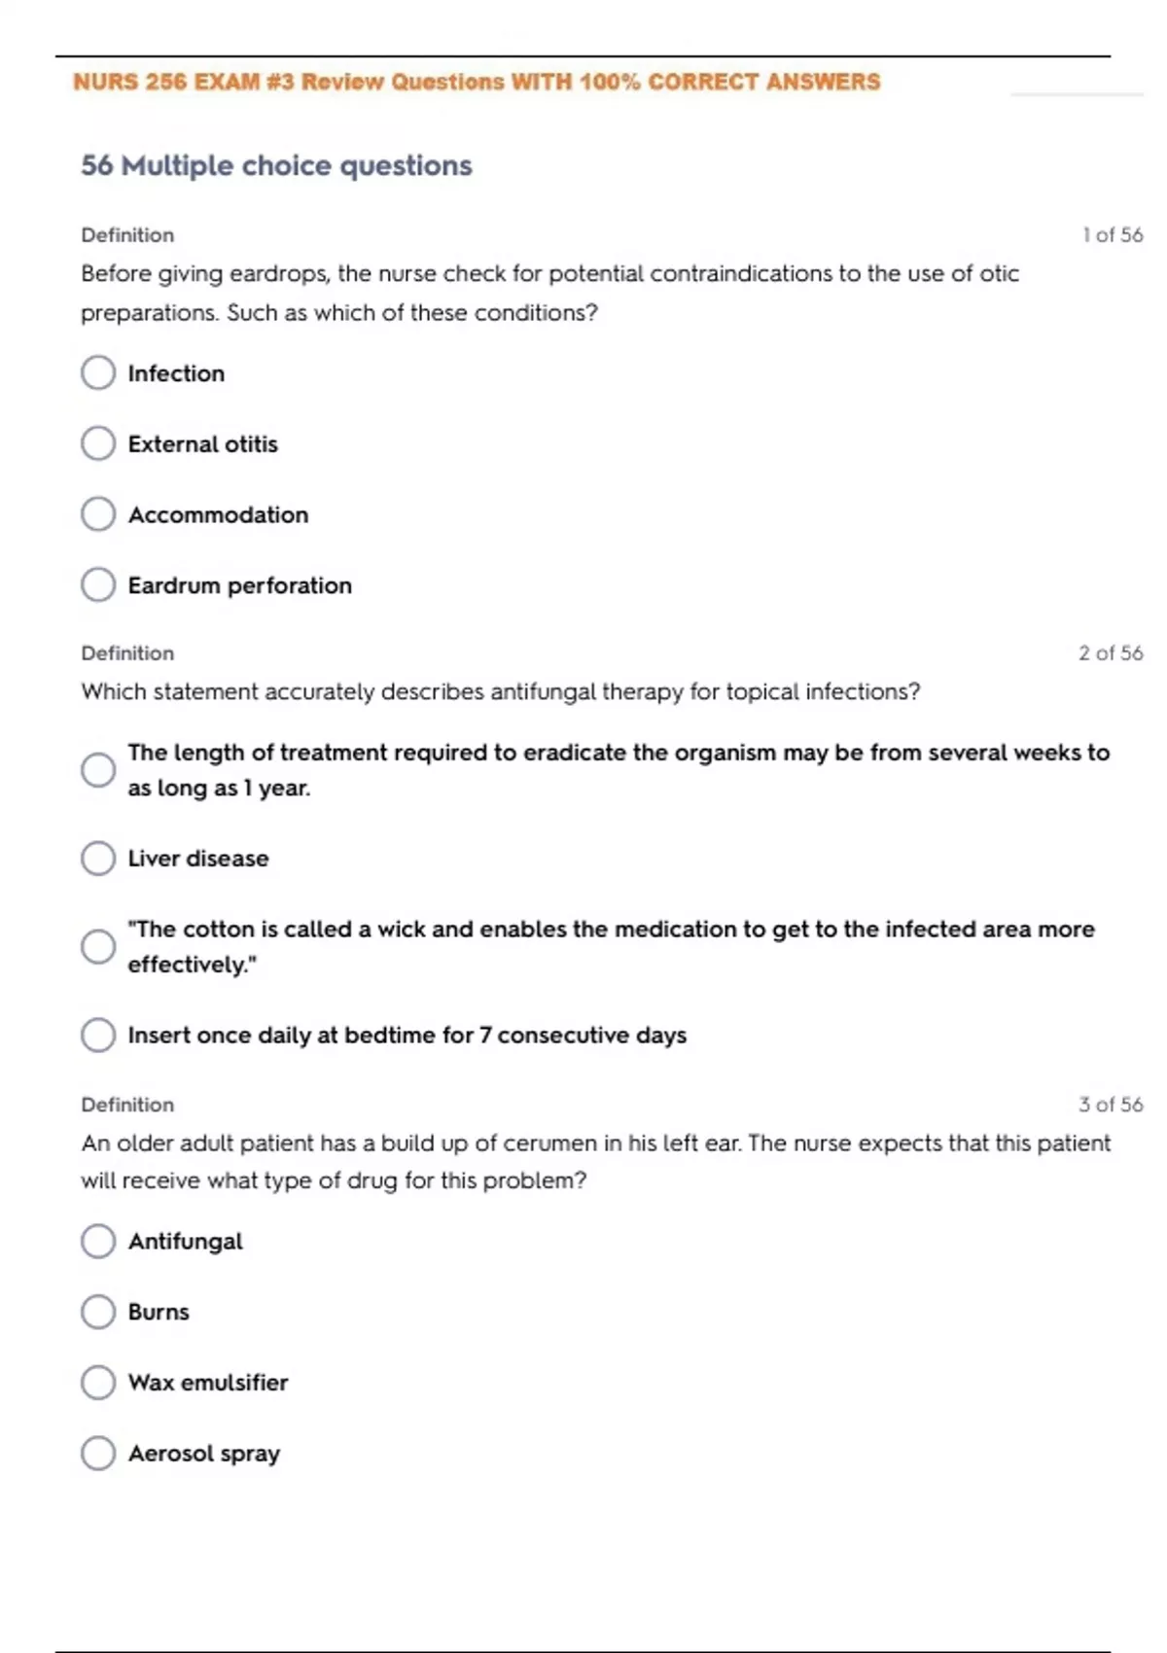
Task: Select 'Wax emulsifier' answer choice
Action: (98, 1383)
